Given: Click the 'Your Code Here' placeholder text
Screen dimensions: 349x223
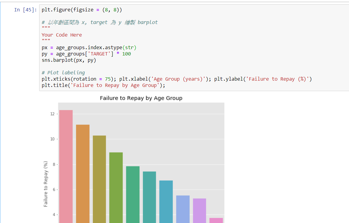Looking at the screenshot, I should 62,35.
